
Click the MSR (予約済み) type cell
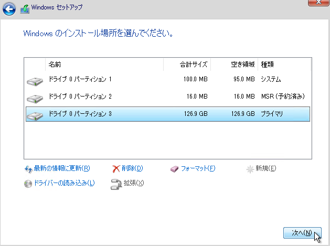[283, 97]
